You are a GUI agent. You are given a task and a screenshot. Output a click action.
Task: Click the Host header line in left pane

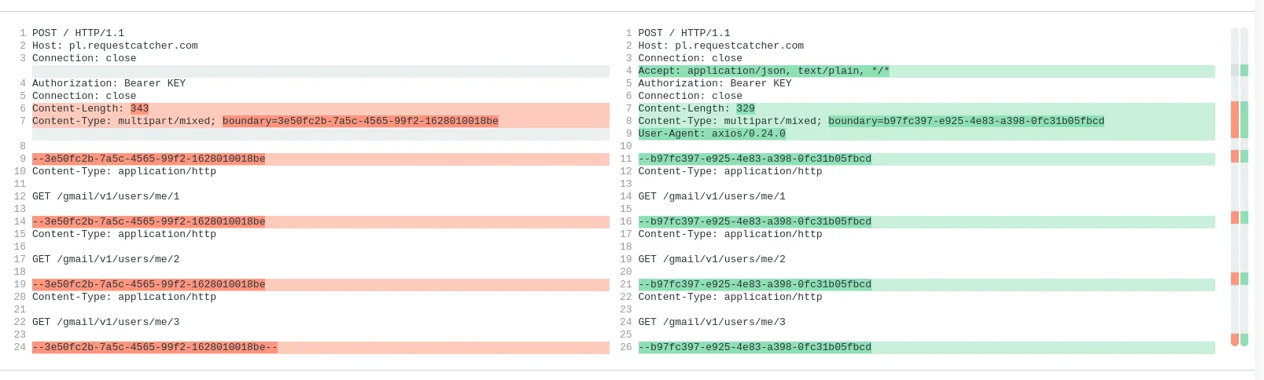click(115, 46)
